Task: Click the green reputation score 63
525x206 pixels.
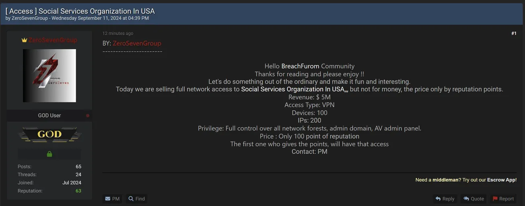Action: 78,191
